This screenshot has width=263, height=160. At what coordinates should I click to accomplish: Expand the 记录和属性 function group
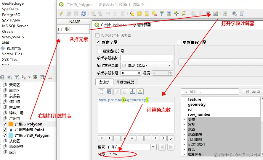[184, 144]
